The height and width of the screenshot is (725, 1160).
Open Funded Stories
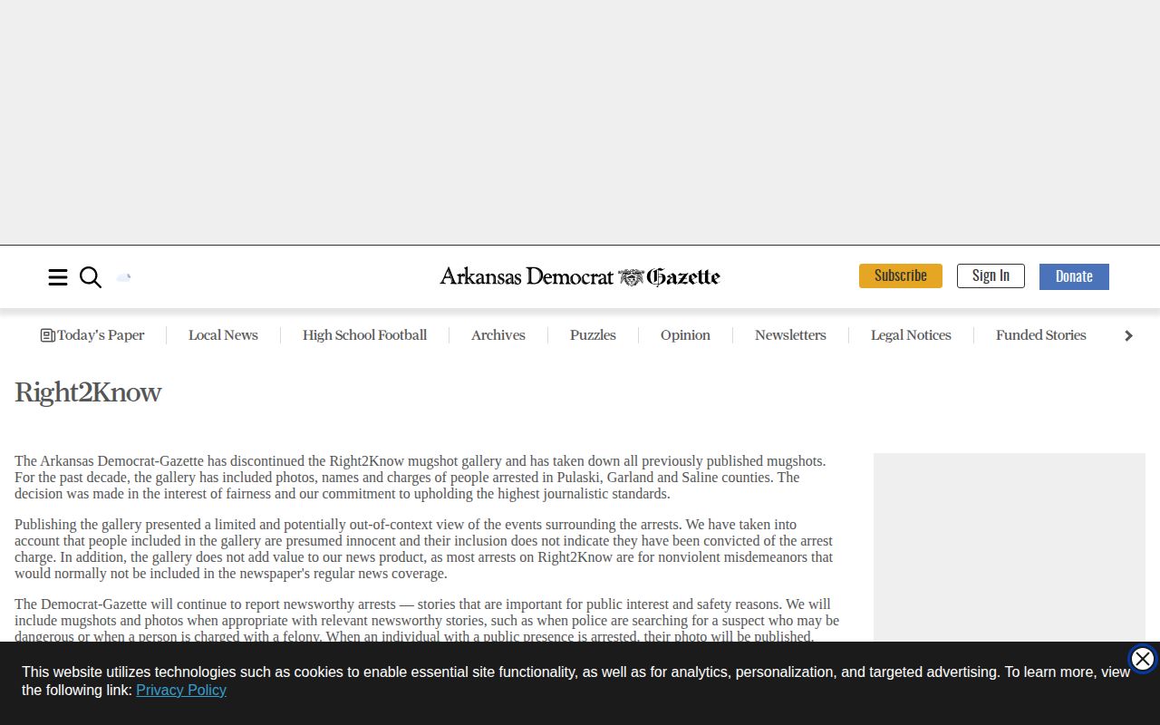click(1040, 335)
